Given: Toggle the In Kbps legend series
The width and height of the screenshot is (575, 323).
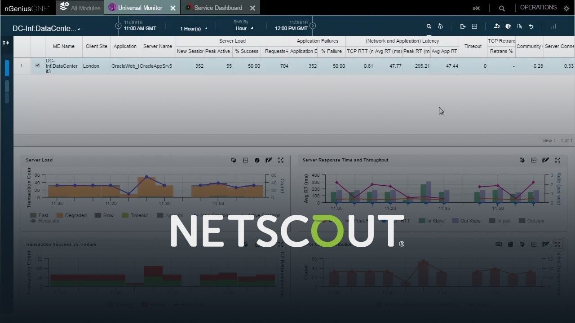Looking at the screenshot, I should point(431,221).
